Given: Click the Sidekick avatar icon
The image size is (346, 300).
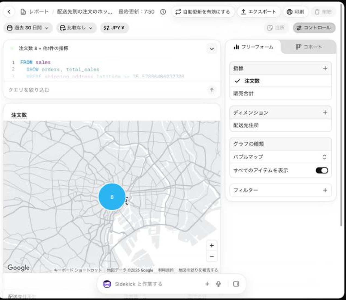Looking at the screenshot, I should pos(107,284).
